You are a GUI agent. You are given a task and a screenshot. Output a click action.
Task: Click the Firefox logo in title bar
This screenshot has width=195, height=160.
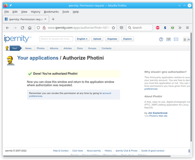pos(6,6)
